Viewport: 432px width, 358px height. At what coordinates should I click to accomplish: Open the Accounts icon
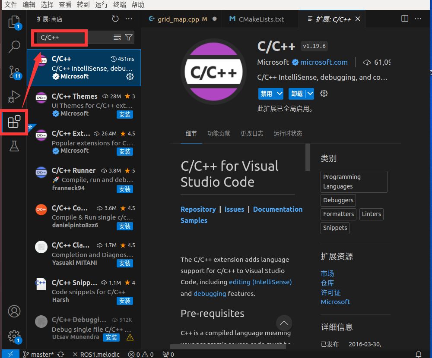point(14,311)
